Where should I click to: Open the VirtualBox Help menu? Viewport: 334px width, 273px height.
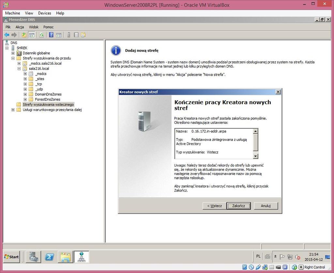60,13
